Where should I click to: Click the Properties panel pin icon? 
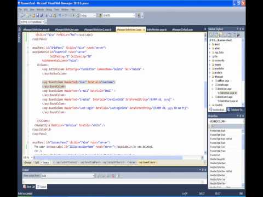click(x=241, y=116)
